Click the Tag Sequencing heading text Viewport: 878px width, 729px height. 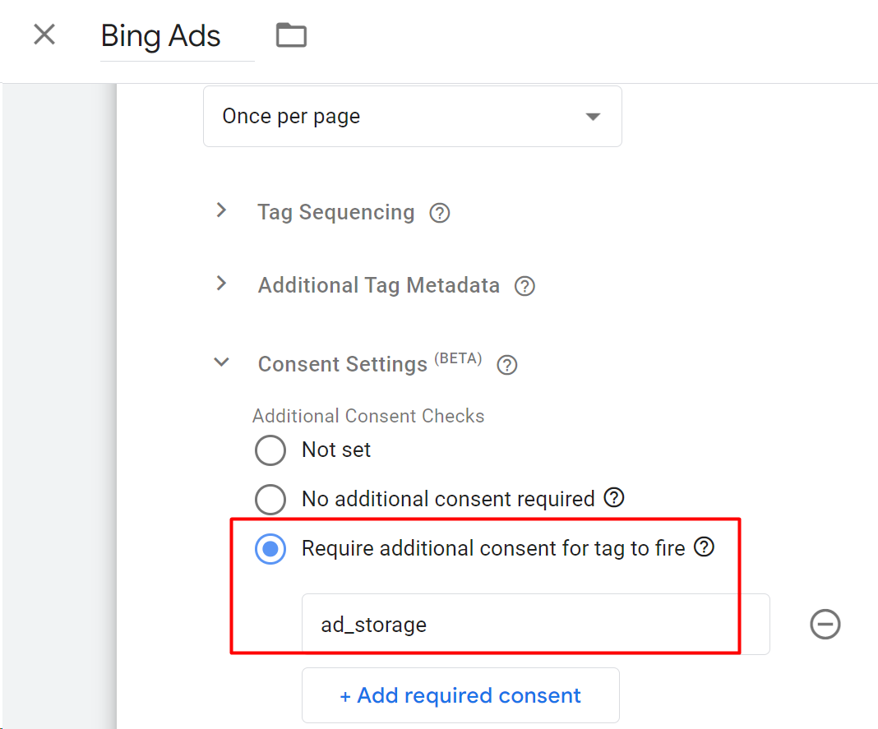tap(335, 212)
